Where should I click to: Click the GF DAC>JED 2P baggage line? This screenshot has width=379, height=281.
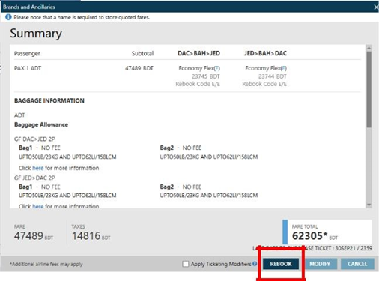(34, 139)
